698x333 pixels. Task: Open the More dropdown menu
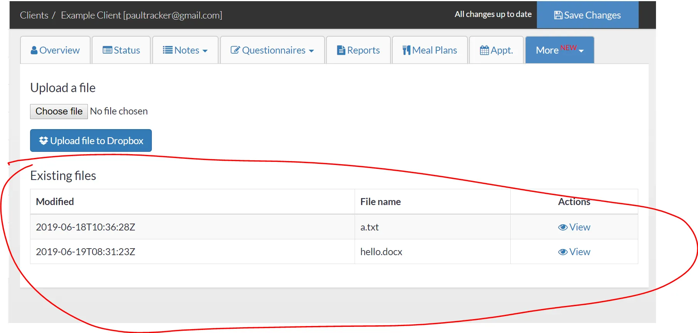[x=559, y=50]
